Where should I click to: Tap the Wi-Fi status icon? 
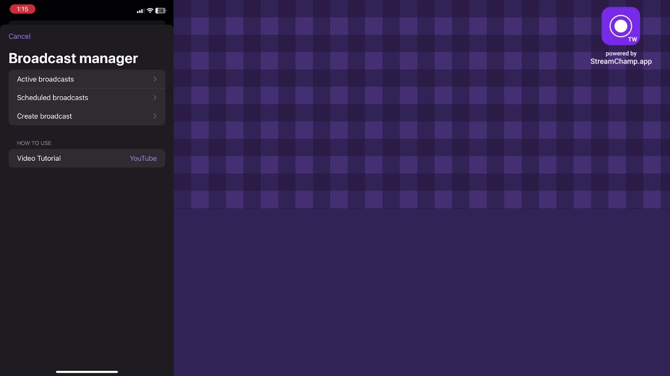[x=150, y=10]
